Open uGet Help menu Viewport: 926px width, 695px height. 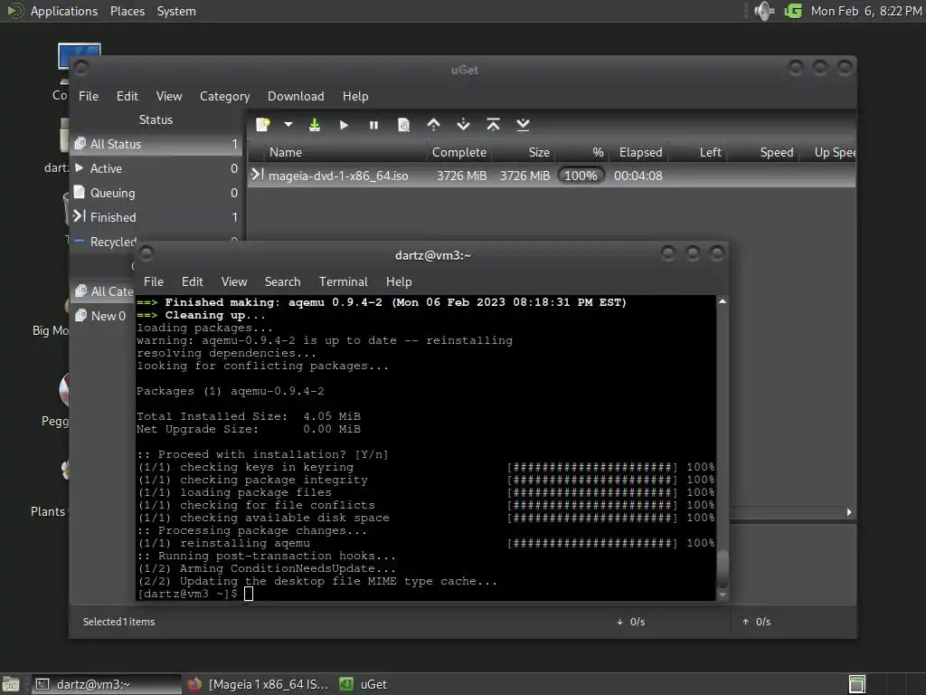(x=355, y=96)
